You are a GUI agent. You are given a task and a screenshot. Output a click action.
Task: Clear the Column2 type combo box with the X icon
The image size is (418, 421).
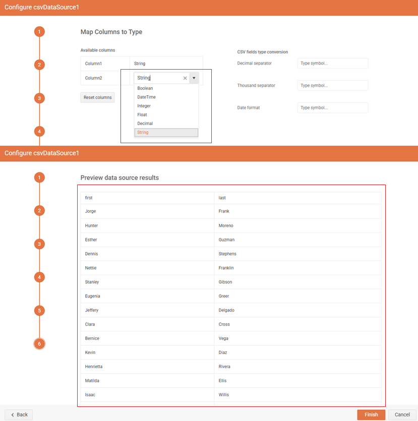pyautogui.click(x=185, y=78)
